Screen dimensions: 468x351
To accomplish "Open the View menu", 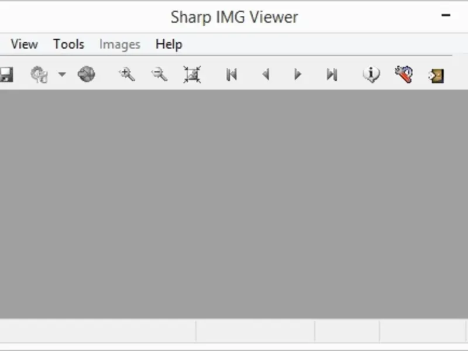I will (x=25, y=44).
